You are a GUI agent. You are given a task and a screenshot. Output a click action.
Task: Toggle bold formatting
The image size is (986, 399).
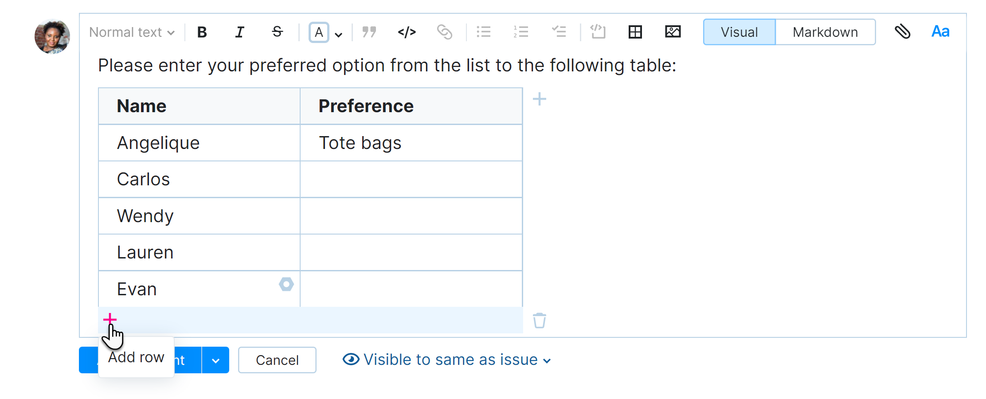pos(202,31)
